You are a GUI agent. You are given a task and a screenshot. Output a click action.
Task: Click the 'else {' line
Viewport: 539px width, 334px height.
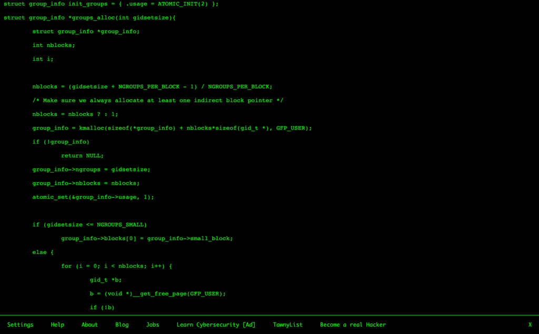(x=43, y=252)
